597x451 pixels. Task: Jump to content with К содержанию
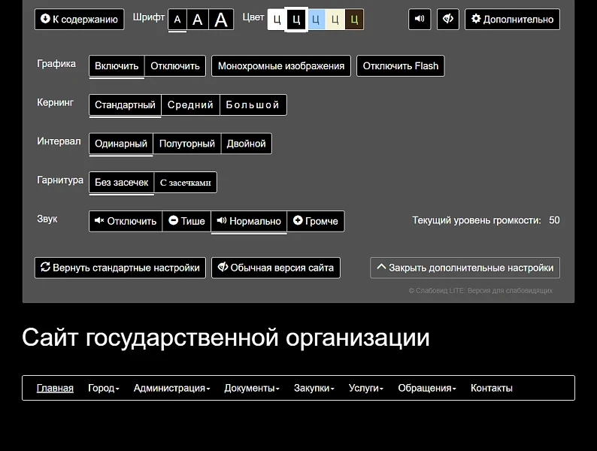(x=79, y=20)
